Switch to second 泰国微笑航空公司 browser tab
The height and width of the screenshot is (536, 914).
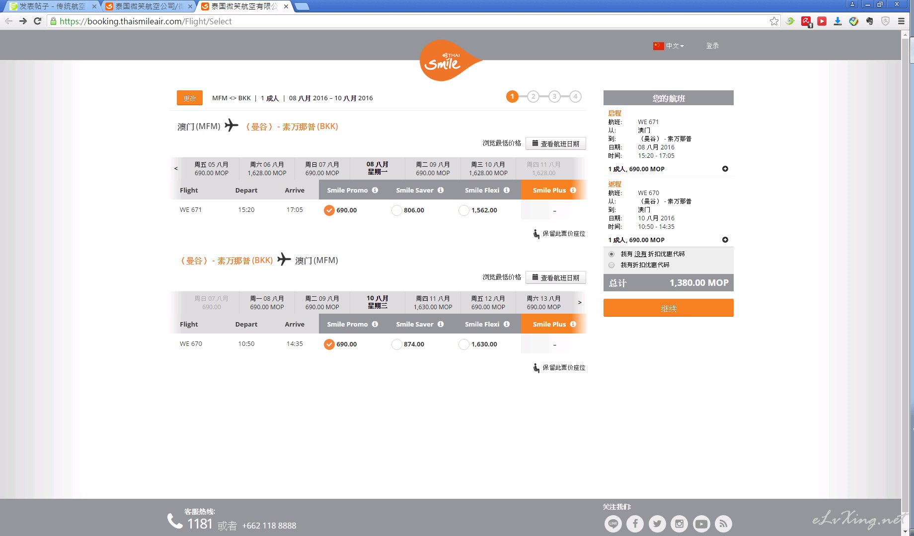tap(149, 6)
